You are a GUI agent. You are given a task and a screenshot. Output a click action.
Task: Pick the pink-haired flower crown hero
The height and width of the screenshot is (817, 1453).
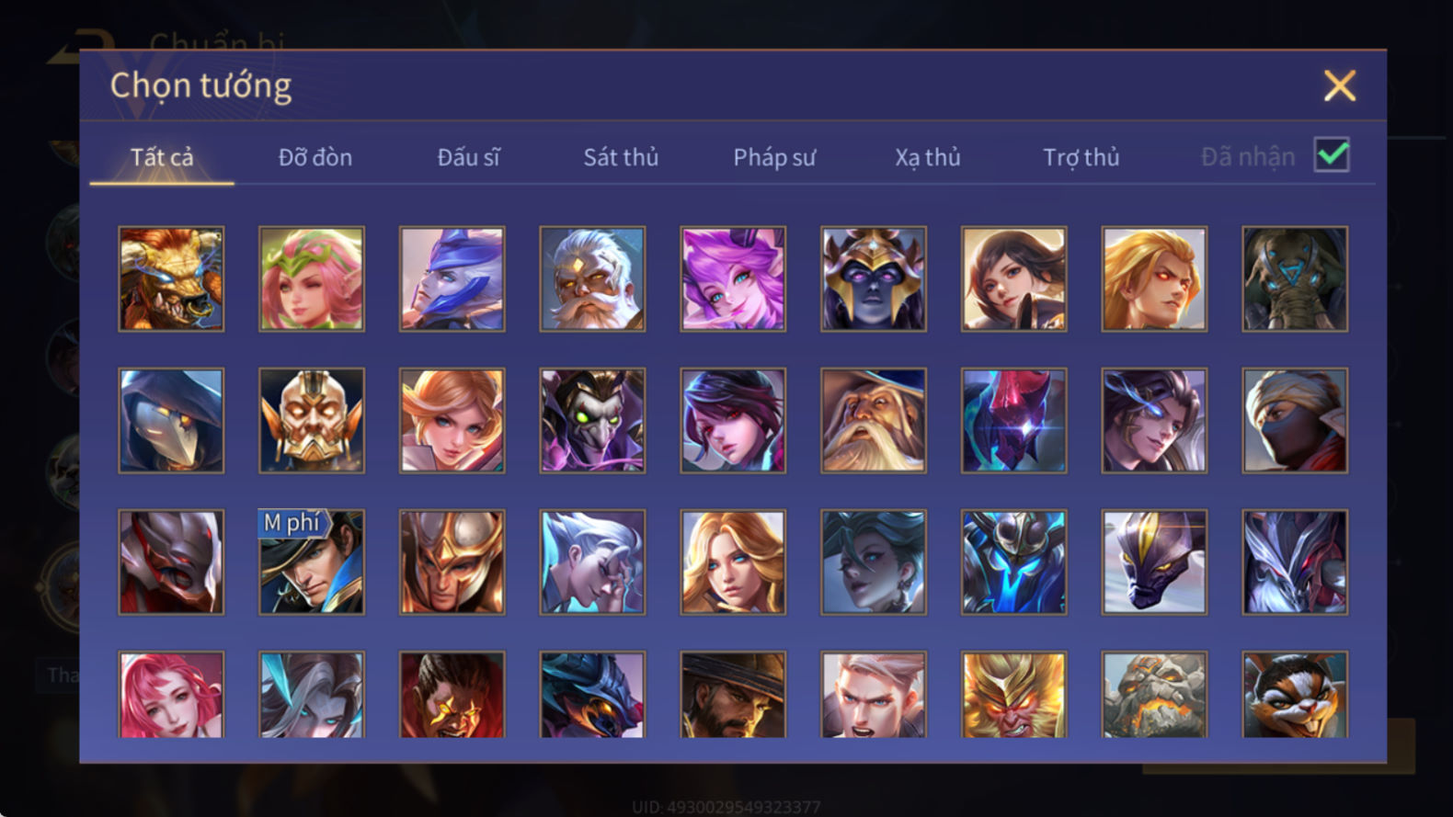click(312, 278)
